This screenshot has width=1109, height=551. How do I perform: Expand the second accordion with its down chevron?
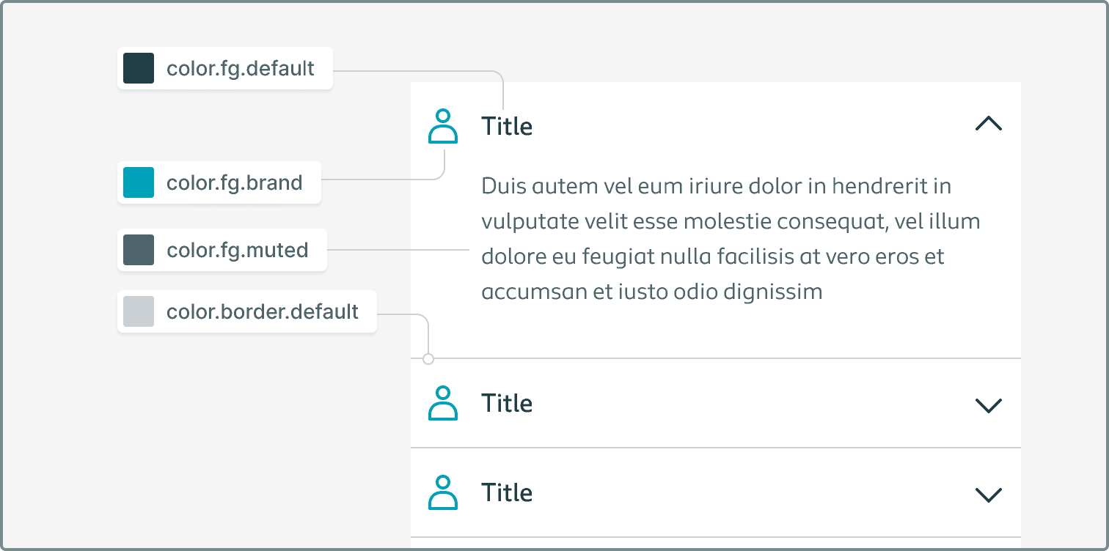[x=988, y=405]
